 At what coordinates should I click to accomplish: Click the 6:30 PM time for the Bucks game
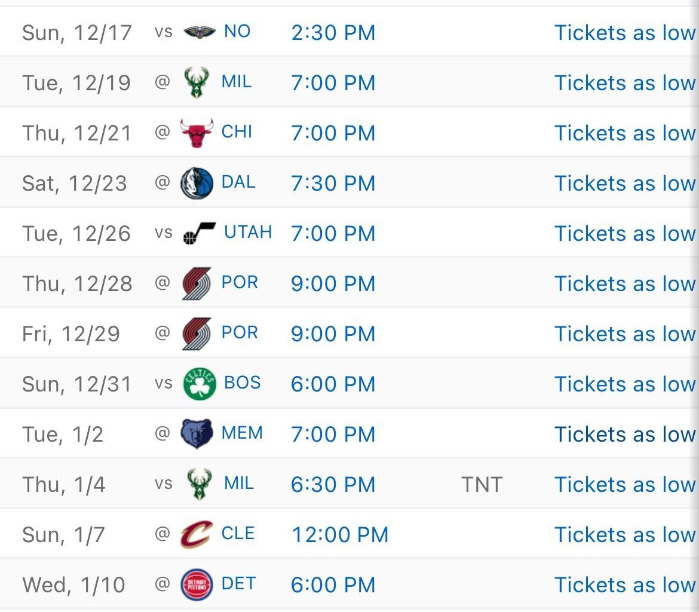[333, 485]
